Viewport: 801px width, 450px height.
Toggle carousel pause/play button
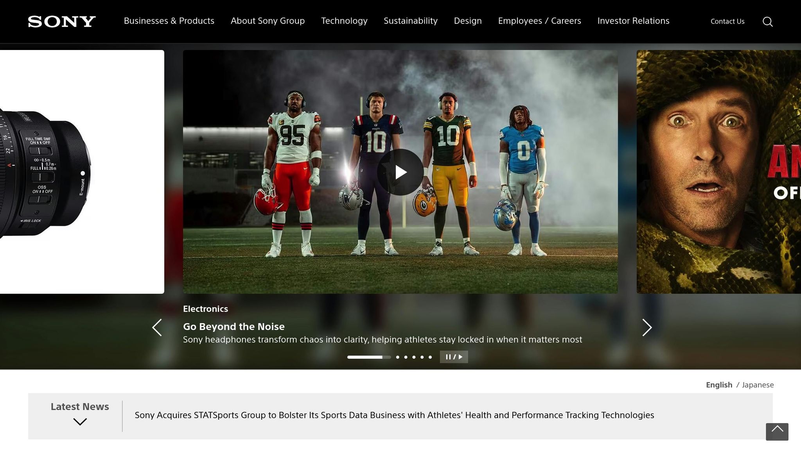(454, 357)
